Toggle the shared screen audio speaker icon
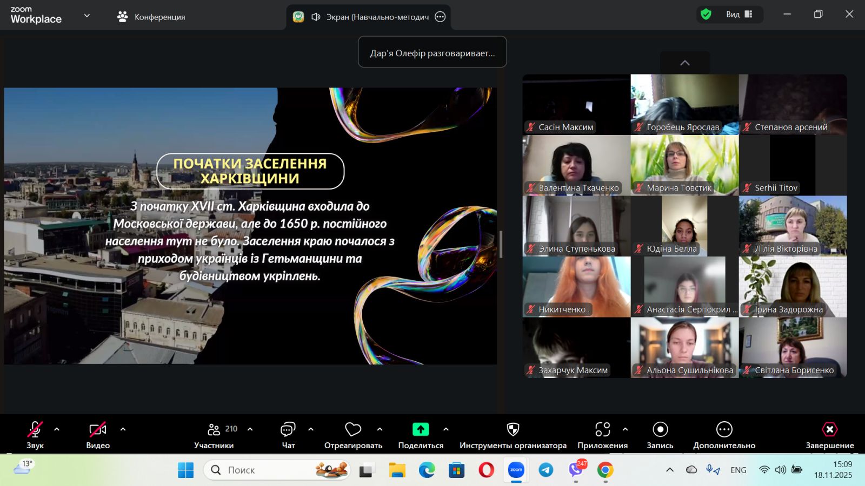Viewport: 865px width, 486px height. click(x=316, y=17)
